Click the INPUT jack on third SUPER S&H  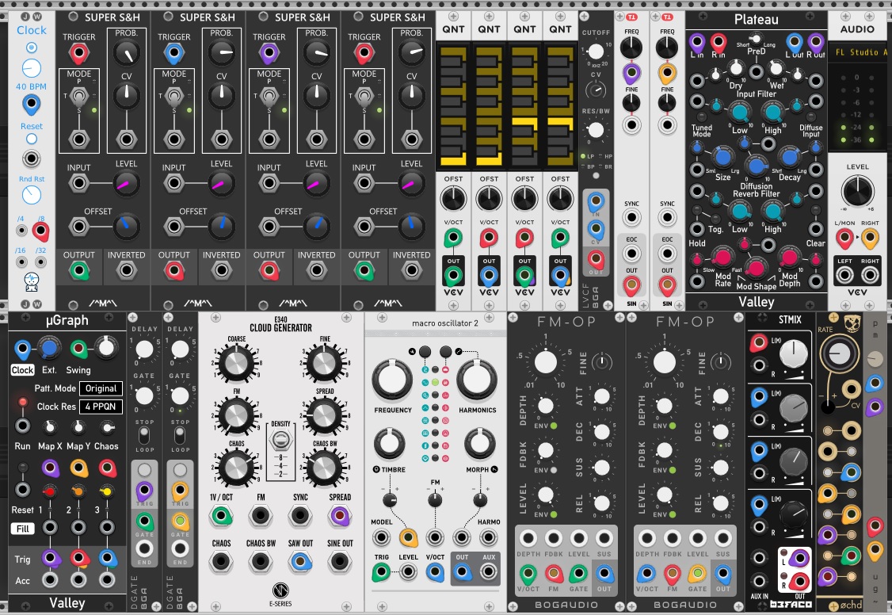pos(269,183)
